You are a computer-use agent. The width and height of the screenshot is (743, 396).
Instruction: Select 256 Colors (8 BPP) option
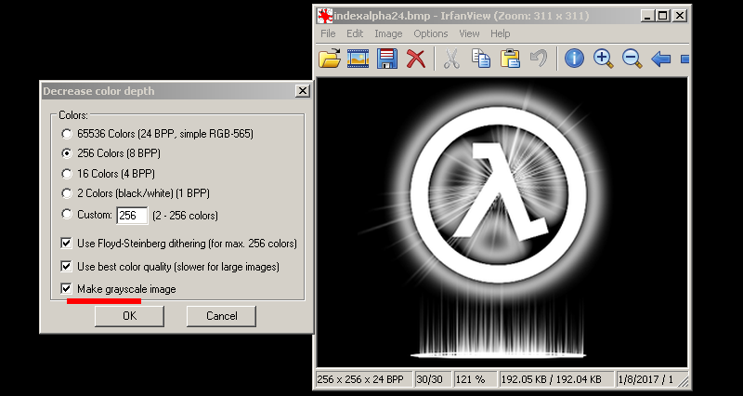tap(66, 153)
